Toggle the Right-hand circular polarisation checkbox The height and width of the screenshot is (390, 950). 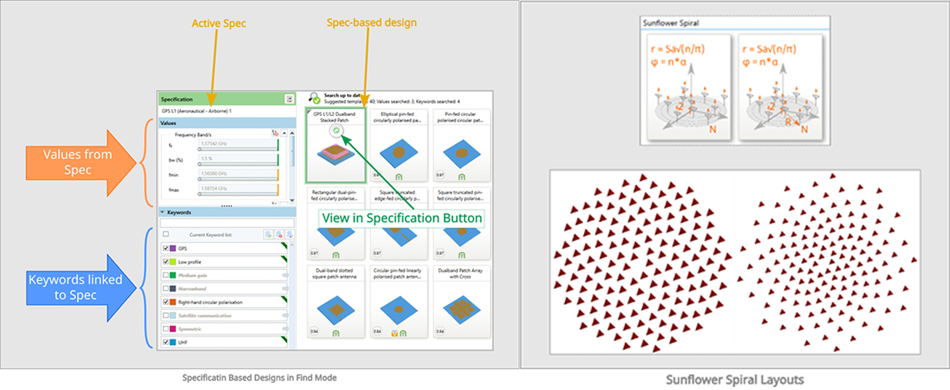[x=166, y=302]
